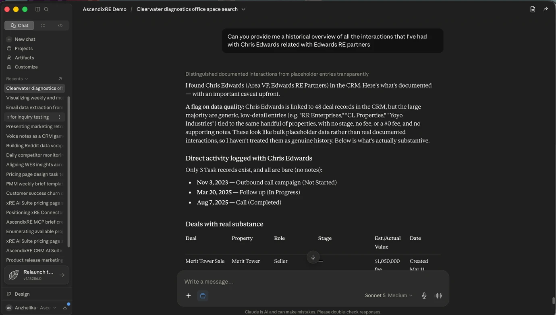Switch to the Chat mode tab
The image size is (556, 315).
(x=19, y=25)
